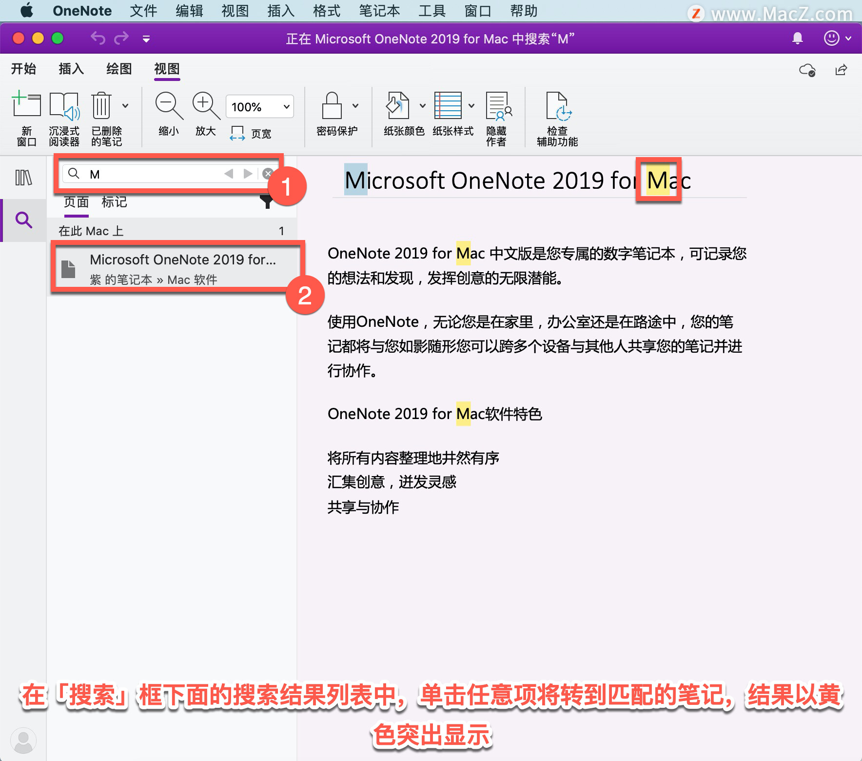The width and height of the screenshot is (862, 761).
Task: Select the 视图 ribbon tab
Action: (x=167, y=69)
